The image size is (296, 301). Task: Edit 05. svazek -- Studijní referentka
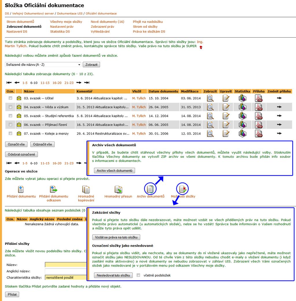click(x=226, y=116)
